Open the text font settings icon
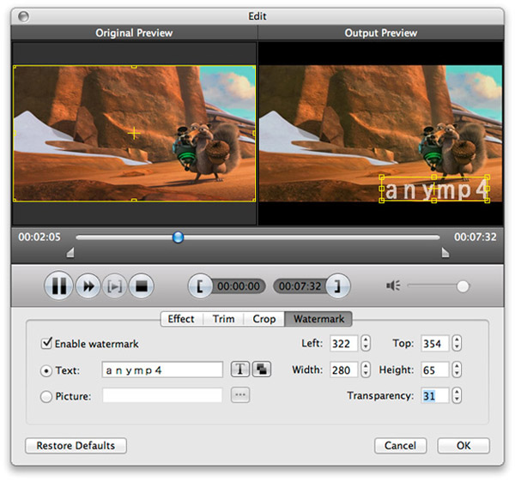 (239, 370)
